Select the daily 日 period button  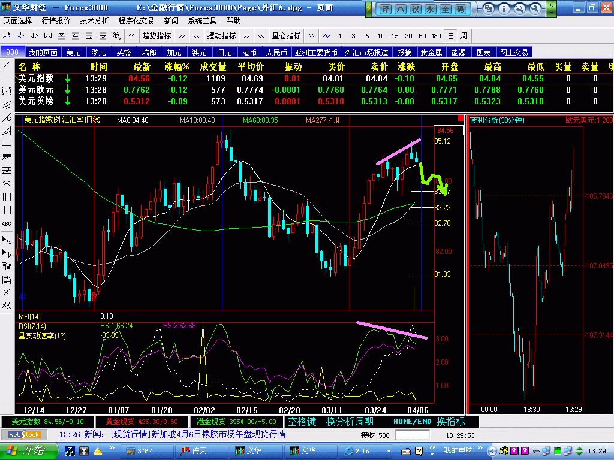point(451,36)
